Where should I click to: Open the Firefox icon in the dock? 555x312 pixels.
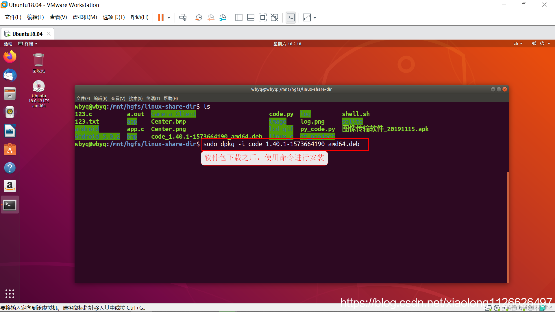pyautogui.click(x=10, y=57)
